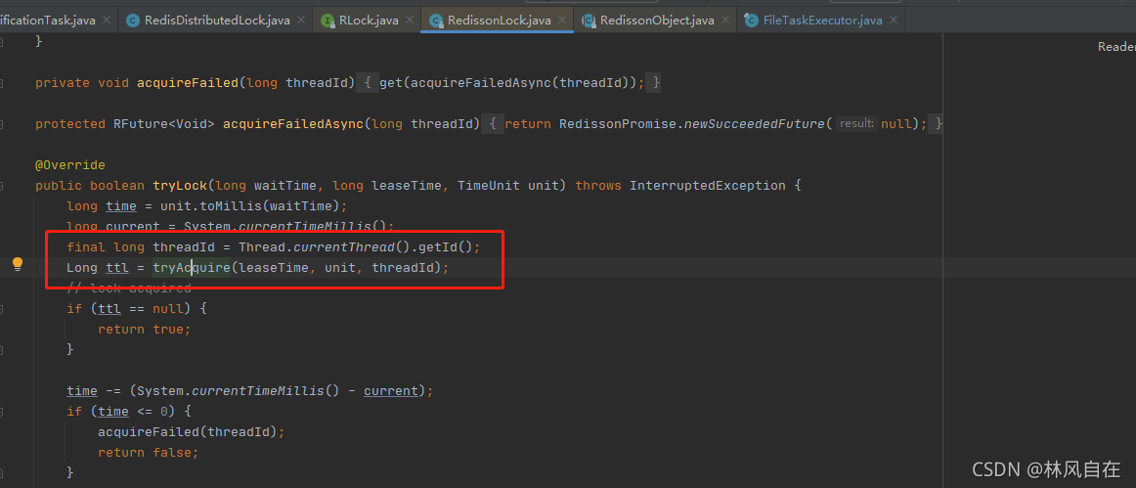The height and width of the screenshot is (488, 1136).
Task: Switch to the ificationTask.java tab
Action: (x=58, y=21)
